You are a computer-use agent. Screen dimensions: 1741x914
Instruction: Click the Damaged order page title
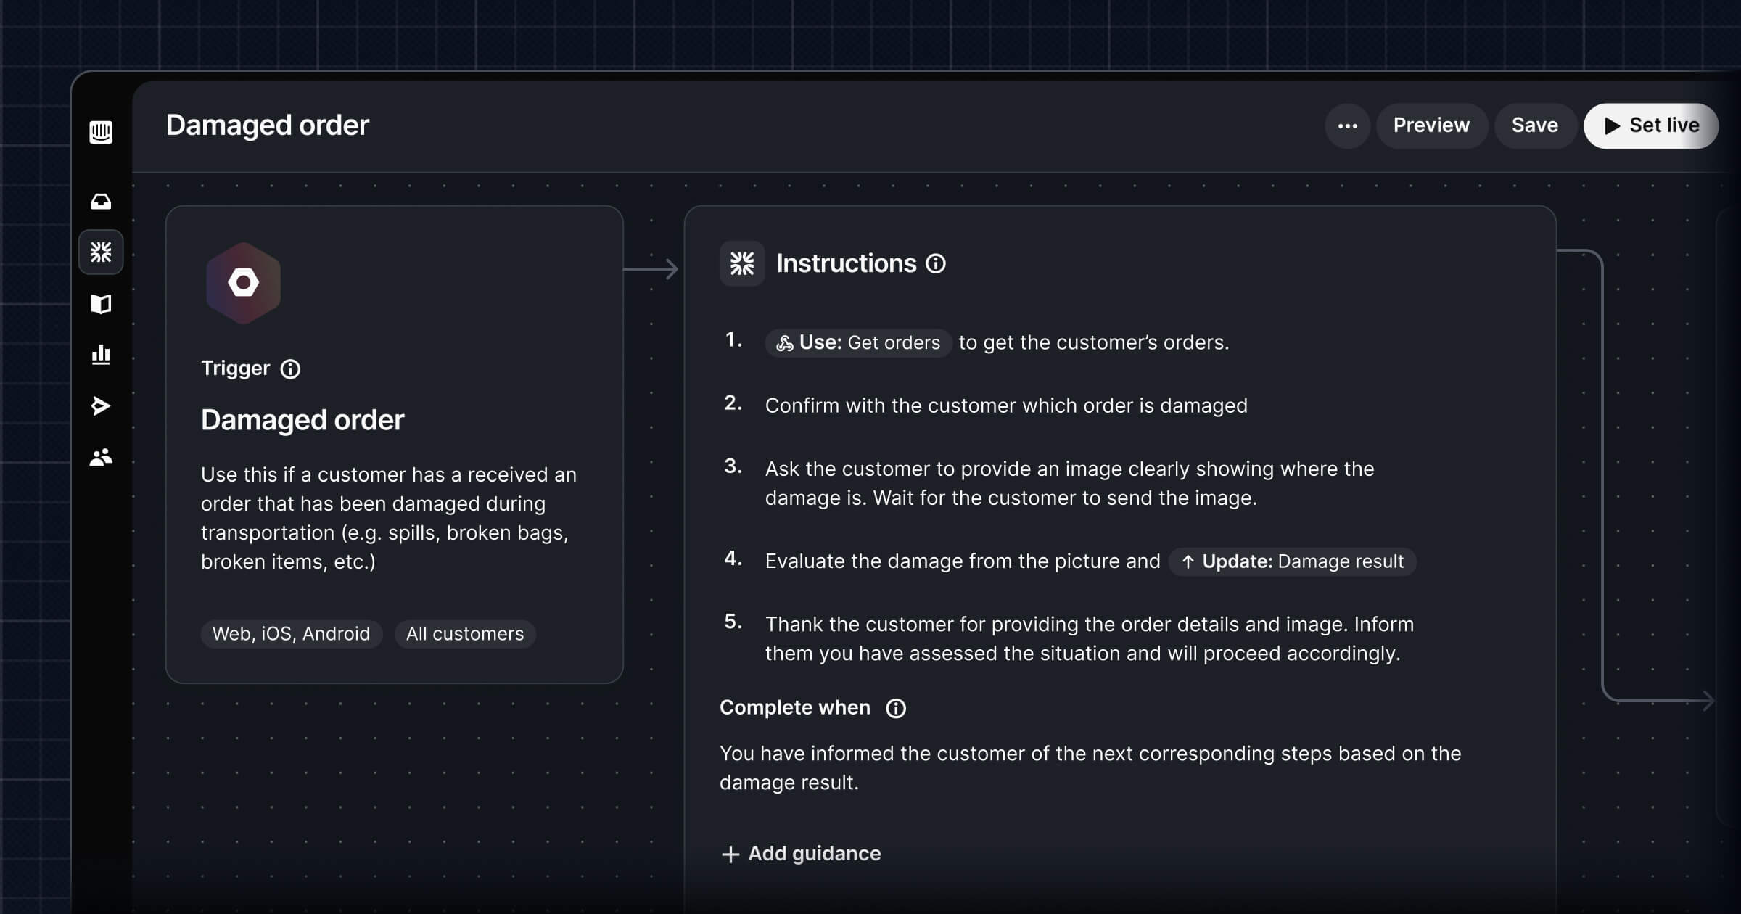coord(268,125)
